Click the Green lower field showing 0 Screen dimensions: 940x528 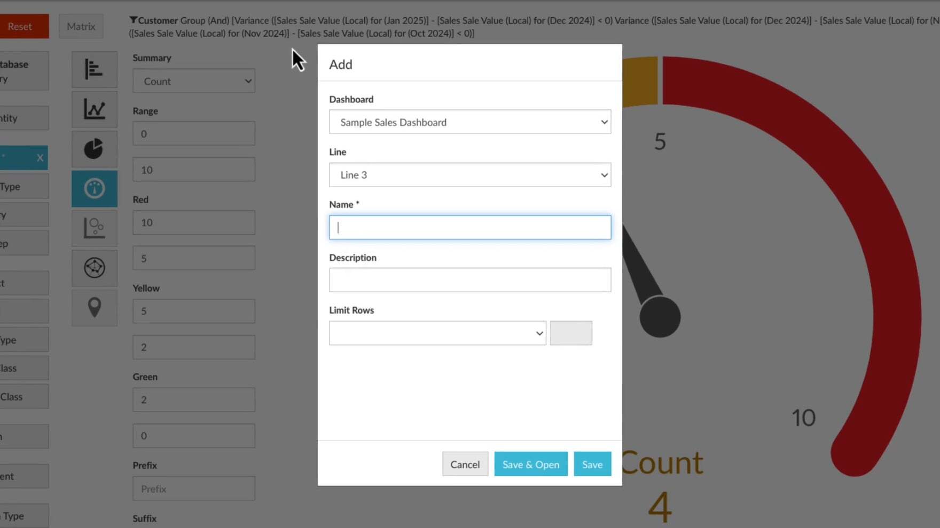click(194, 436)
